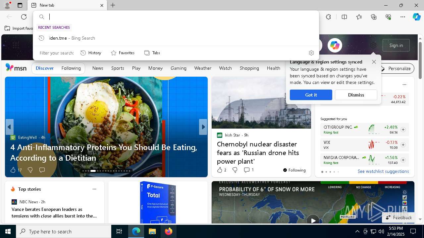Open the tab actions menu icon
424x238 pixels.
click(x=20, y=5)
